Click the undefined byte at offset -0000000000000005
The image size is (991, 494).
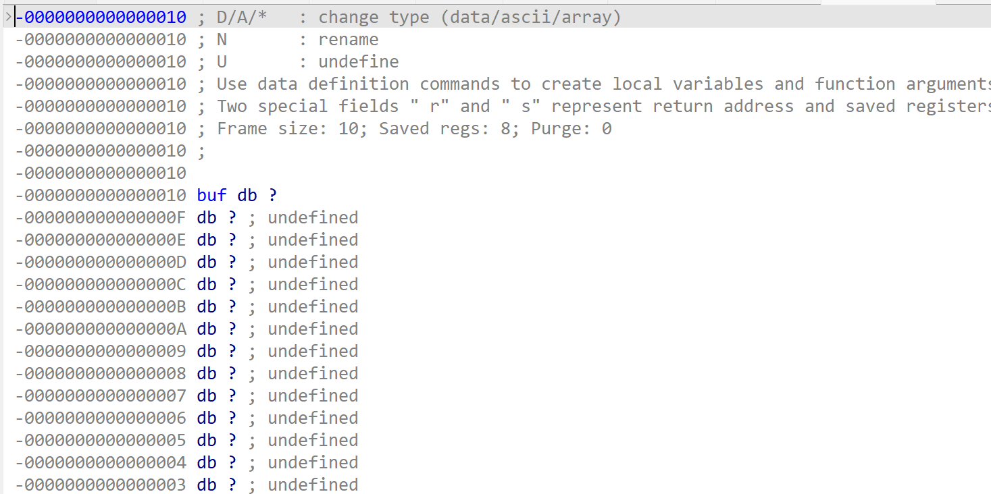click(186, 440)
